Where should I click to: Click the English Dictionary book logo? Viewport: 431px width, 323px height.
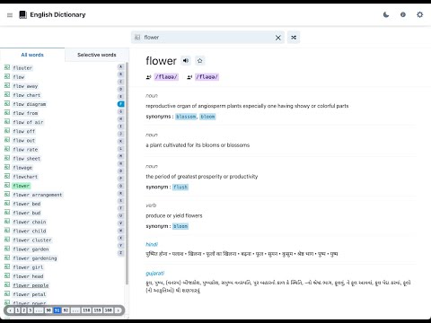[22, 14]
